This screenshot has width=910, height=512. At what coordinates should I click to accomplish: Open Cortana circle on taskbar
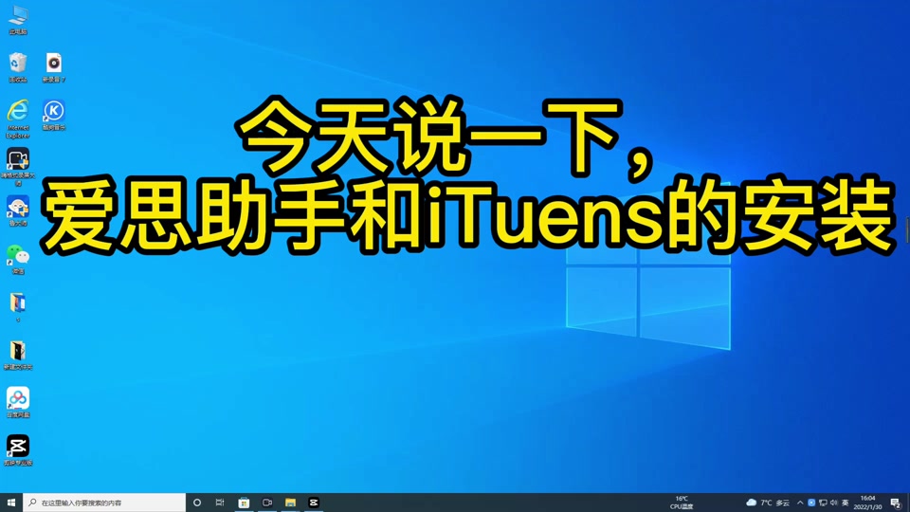(197, 503)
